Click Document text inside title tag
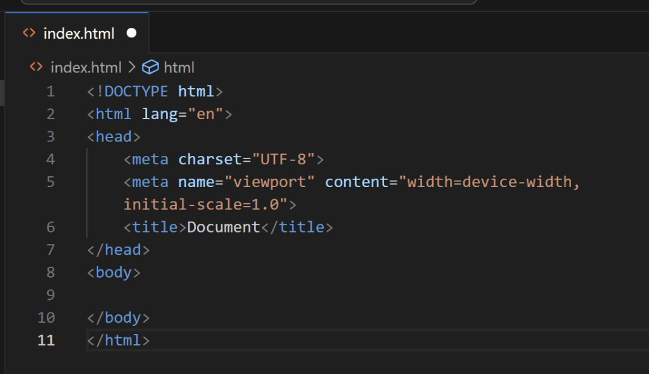Screen dimensions: 649x374 point(224,227)
